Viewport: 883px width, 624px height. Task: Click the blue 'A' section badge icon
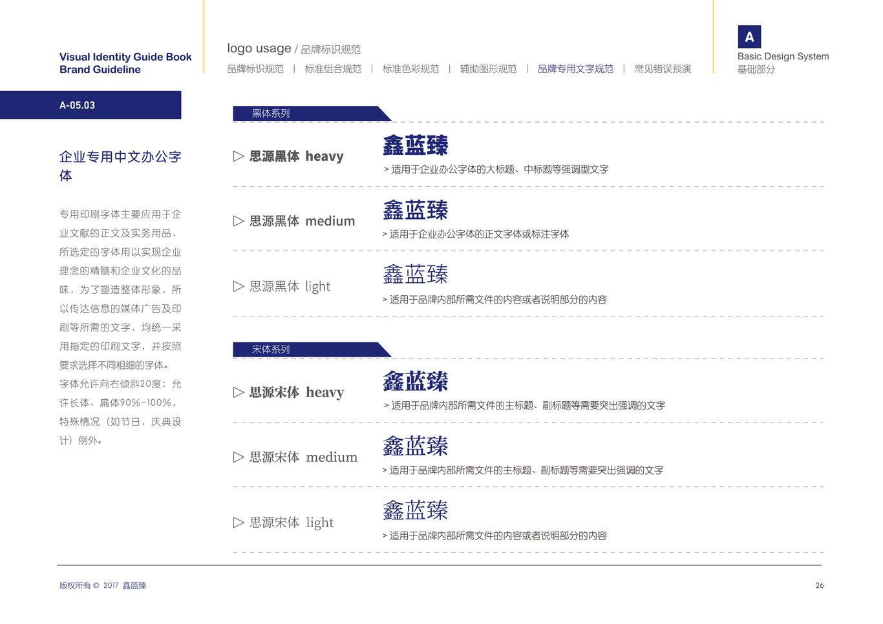(749, 37)
